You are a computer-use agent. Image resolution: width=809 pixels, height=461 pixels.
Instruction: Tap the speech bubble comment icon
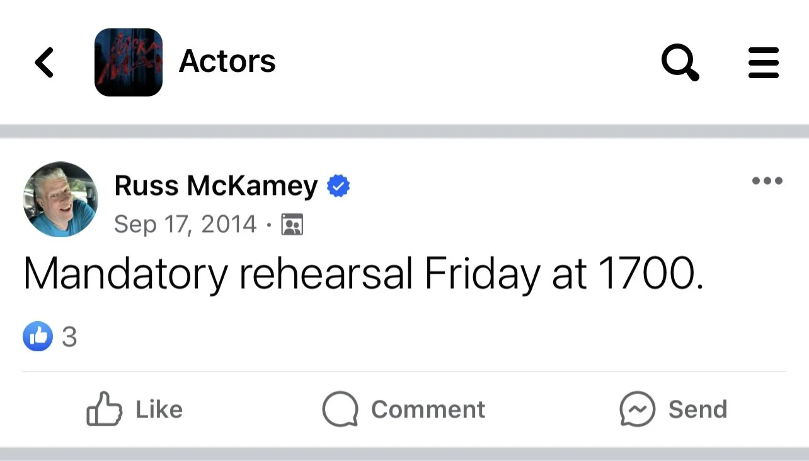click(340, 409)
